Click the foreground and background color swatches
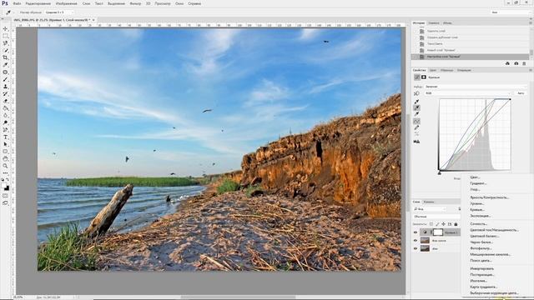Viewport: 534px width, 300px height. click(x=6, y=187)
